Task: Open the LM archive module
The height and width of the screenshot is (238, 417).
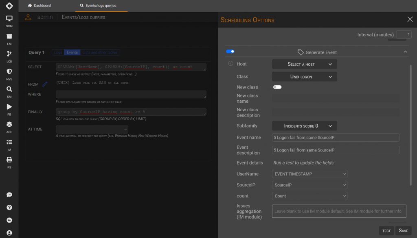Action: pyautogui.click(x=9, y=39)
